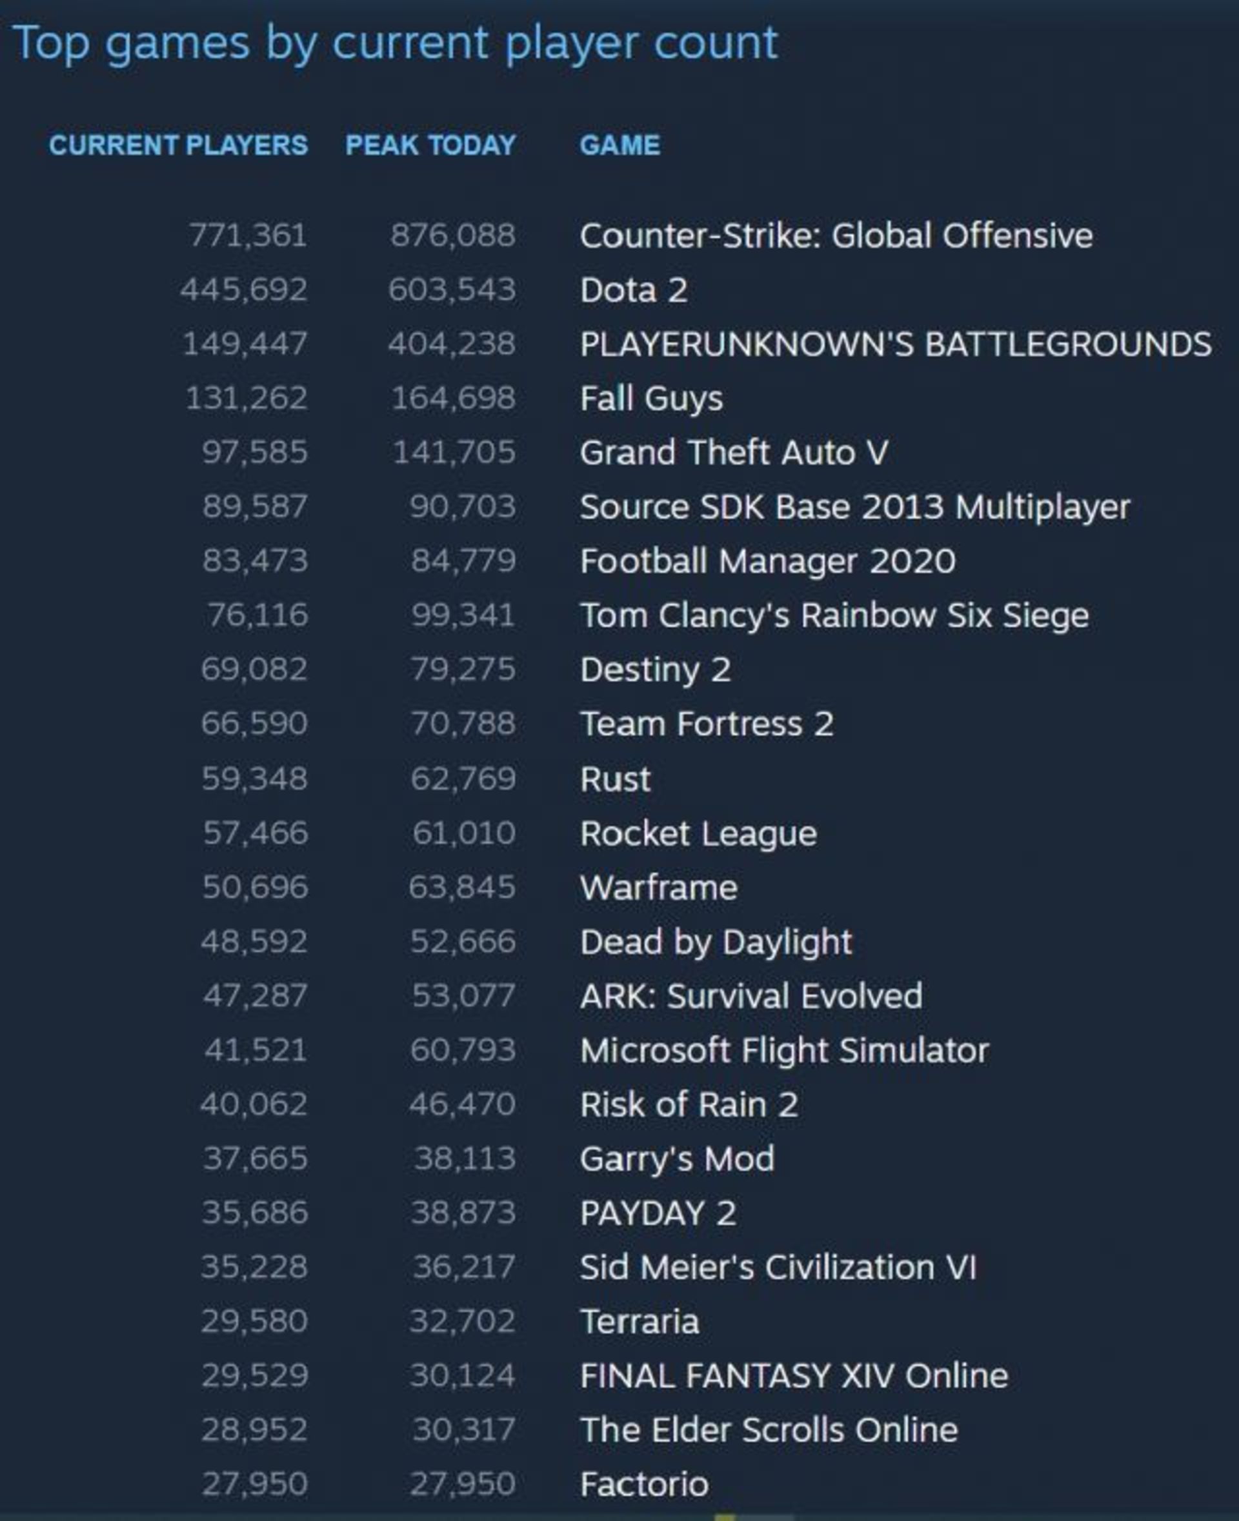Select the Rocket League link

tap(698, 833)
